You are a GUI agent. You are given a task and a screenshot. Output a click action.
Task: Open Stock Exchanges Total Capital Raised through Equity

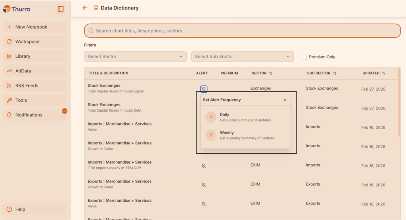[116, 88]
